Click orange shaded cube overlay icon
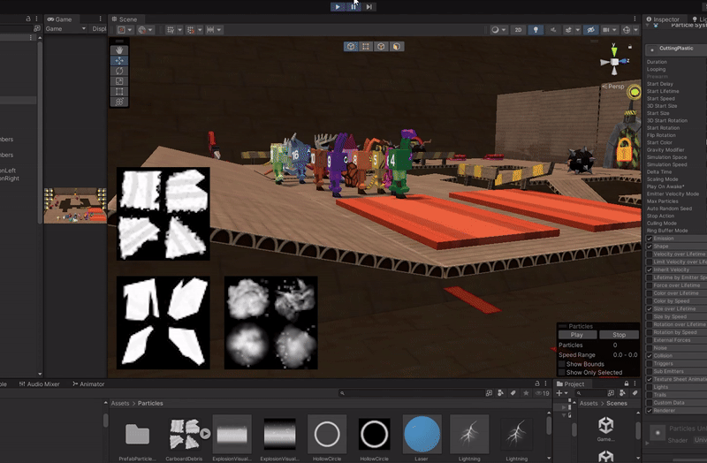Image resolution: width=707 pixels, height=463 pixels. pyautogui.click(x=396, y=47)
